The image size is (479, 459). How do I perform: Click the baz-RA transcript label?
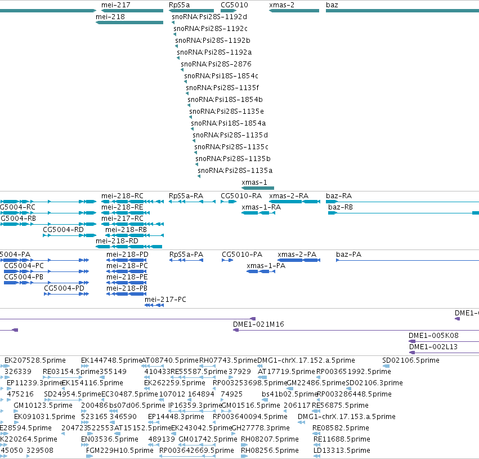click(339, 196)
